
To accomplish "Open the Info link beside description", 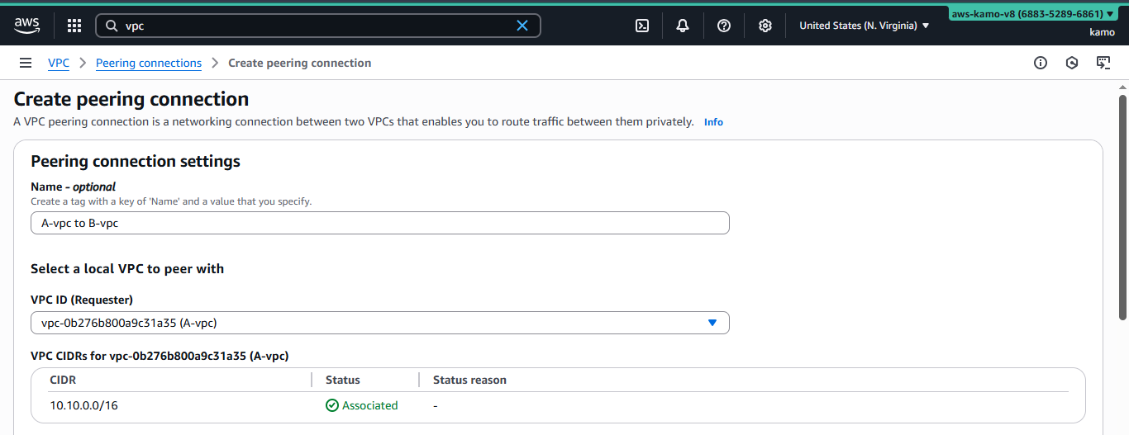I will point(713,122).
